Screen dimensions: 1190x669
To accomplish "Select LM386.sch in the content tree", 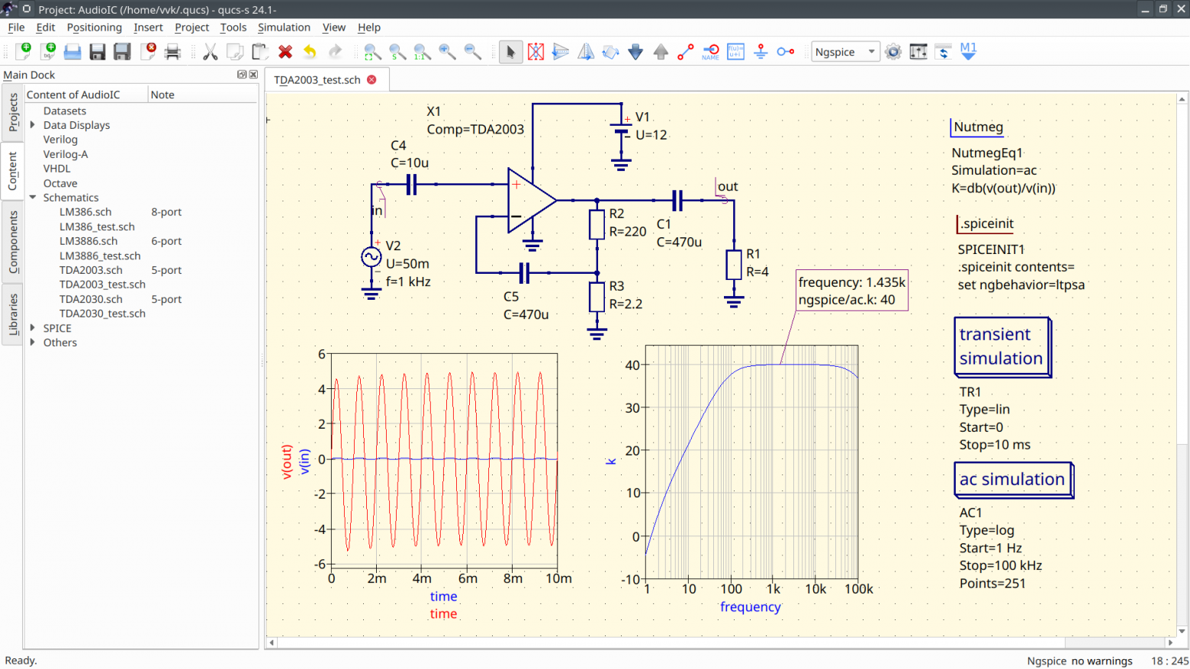I will coord(85,212).
